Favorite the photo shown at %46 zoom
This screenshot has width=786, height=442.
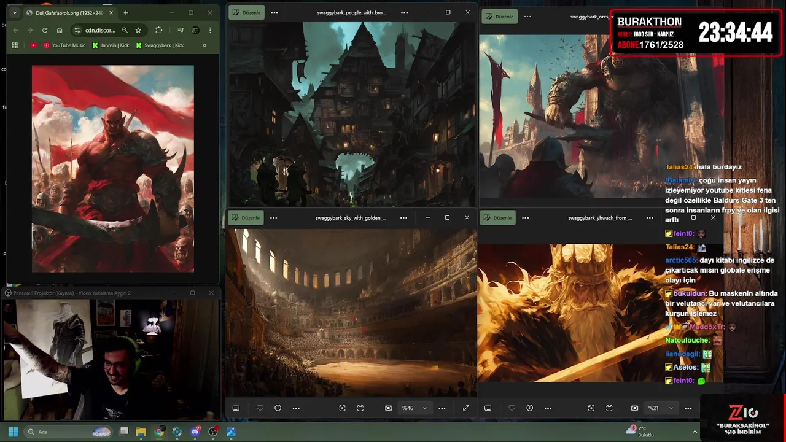[x=260, y=408]
